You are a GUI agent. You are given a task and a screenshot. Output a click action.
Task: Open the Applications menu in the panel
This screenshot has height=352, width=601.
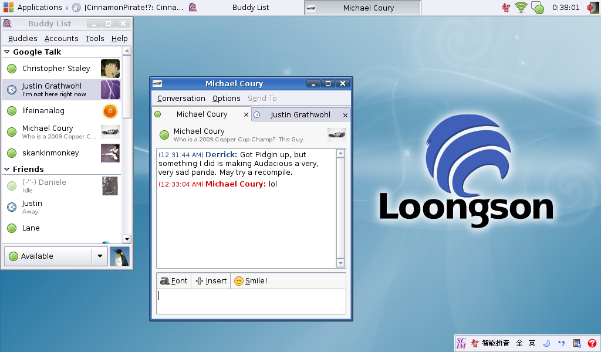tap(33, 7)
